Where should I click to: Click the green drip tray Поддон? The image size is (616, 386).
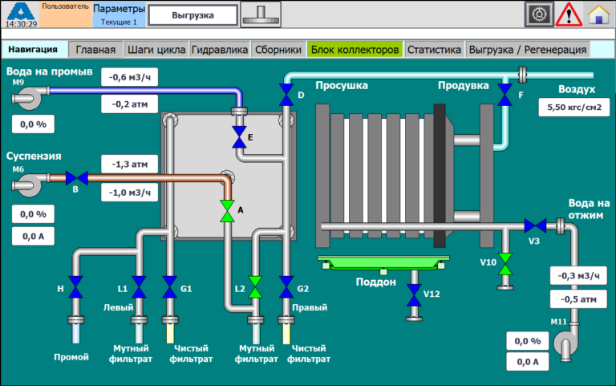[380, 263]
